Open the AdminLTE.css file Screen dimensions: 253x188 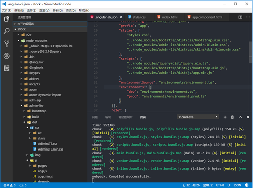pos(50,144)
